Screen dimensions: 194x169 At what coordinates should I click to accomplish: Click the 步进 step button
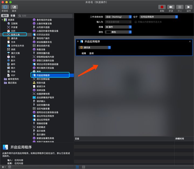click(171, 7)
